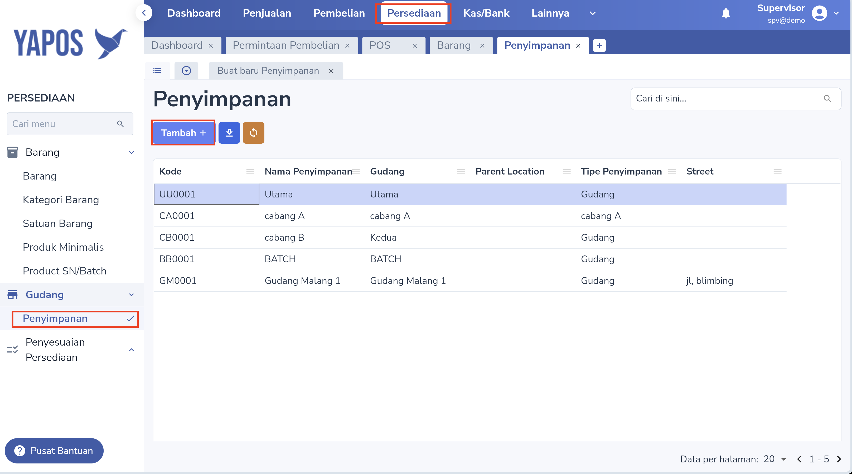
Task: Open the Product SN/Batch sidebar item
Action: 65,271
